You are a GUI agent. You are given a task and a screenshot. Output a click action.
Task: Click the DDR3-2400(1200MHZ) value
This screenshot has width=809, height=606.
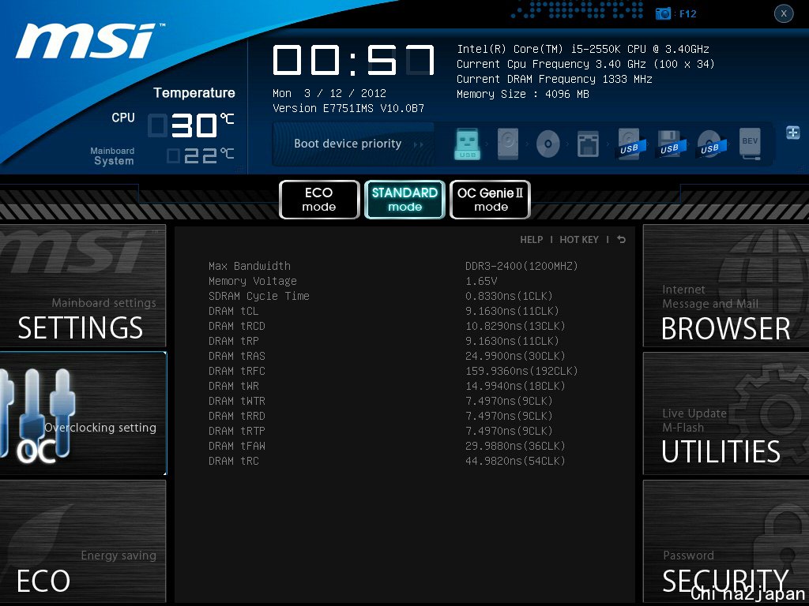521,266
